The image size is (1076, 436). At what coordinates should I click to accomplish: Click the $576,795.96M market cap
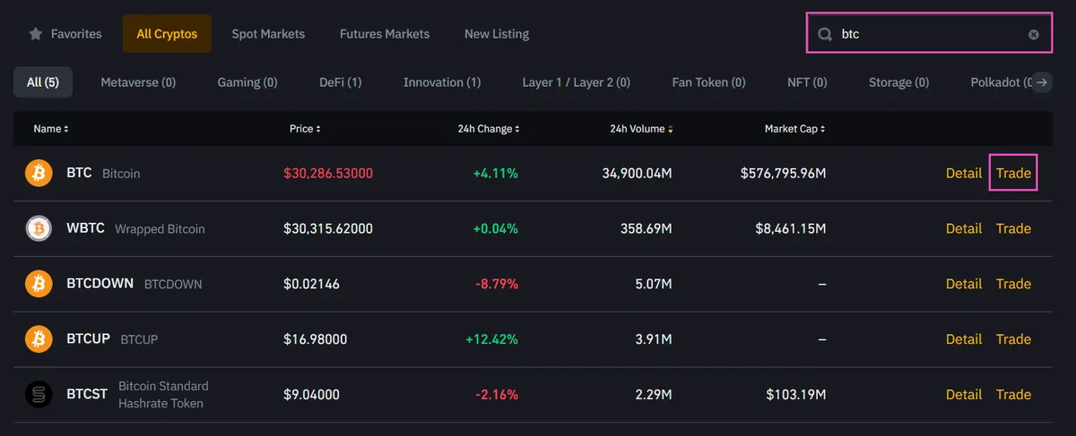[x=784, y=173]
